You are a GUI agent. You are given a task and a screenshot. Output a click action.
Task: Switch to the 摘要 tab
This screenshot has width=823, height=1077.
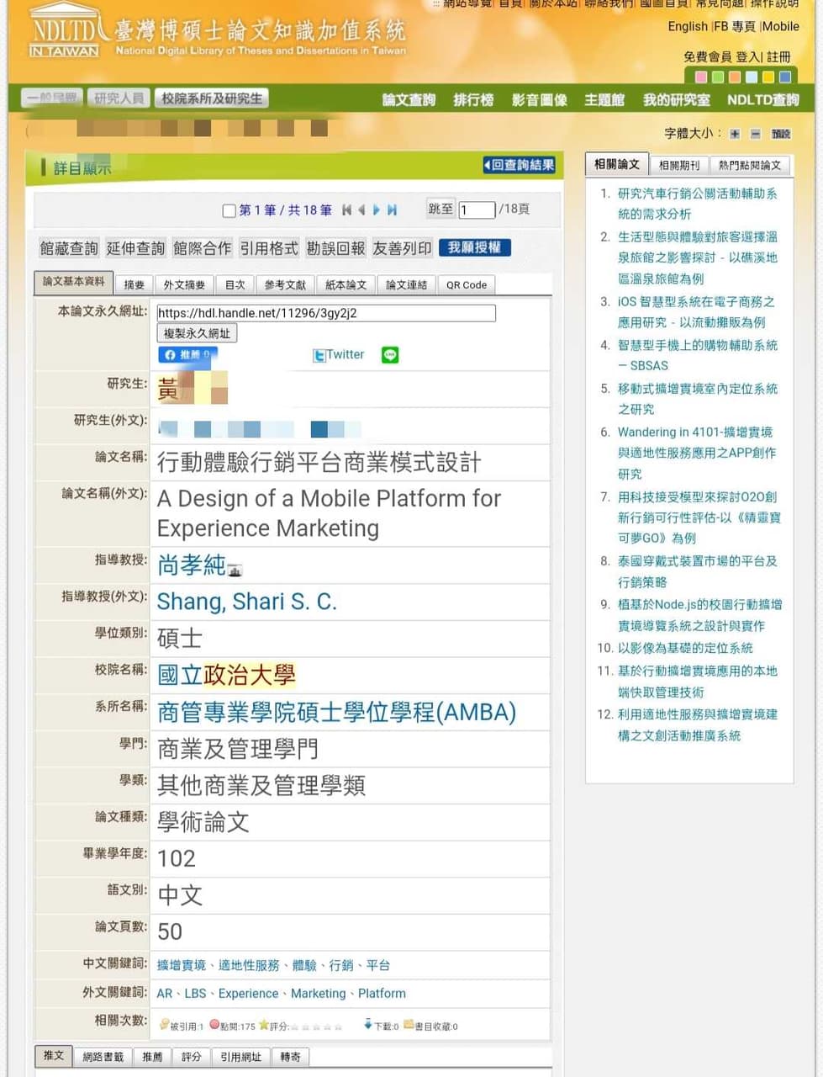point(134,284)
